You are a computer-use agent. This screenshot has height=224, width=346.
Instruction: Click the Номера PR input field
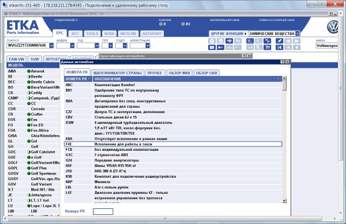tap(103, 212)
